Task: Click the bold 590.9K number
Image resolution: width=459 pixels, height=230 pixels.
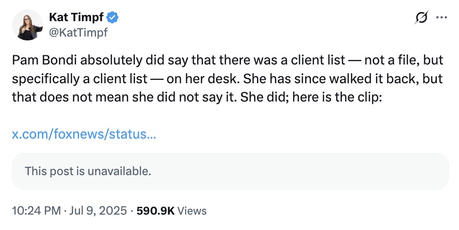Action: point(155,211)
